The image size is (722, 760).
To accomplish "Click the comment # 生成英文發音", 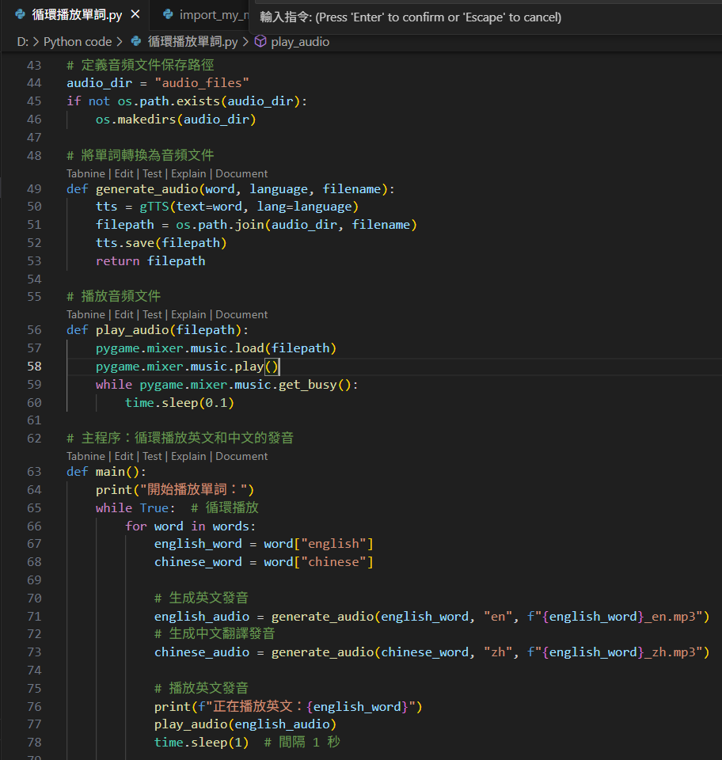I will 201,598.
